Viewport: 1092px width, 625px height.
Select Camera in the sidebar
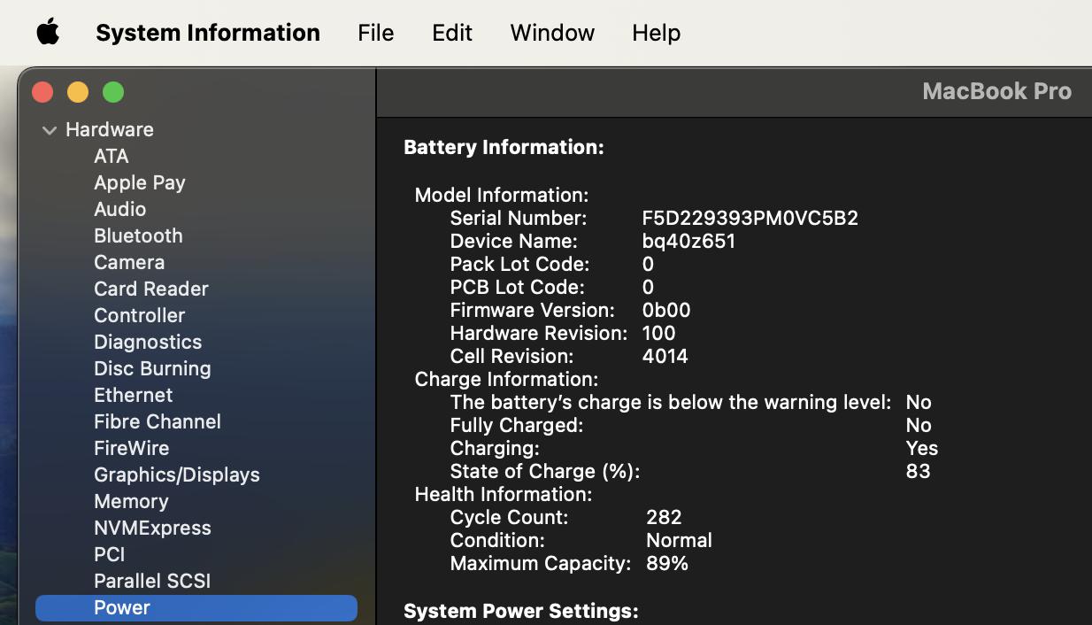(129, 262)
